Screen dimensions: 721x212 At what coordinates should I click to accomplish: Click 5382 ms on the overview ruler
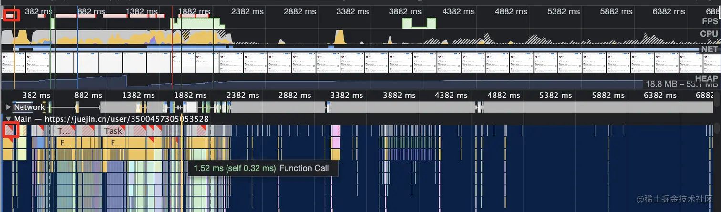click(x=564, y=11)
